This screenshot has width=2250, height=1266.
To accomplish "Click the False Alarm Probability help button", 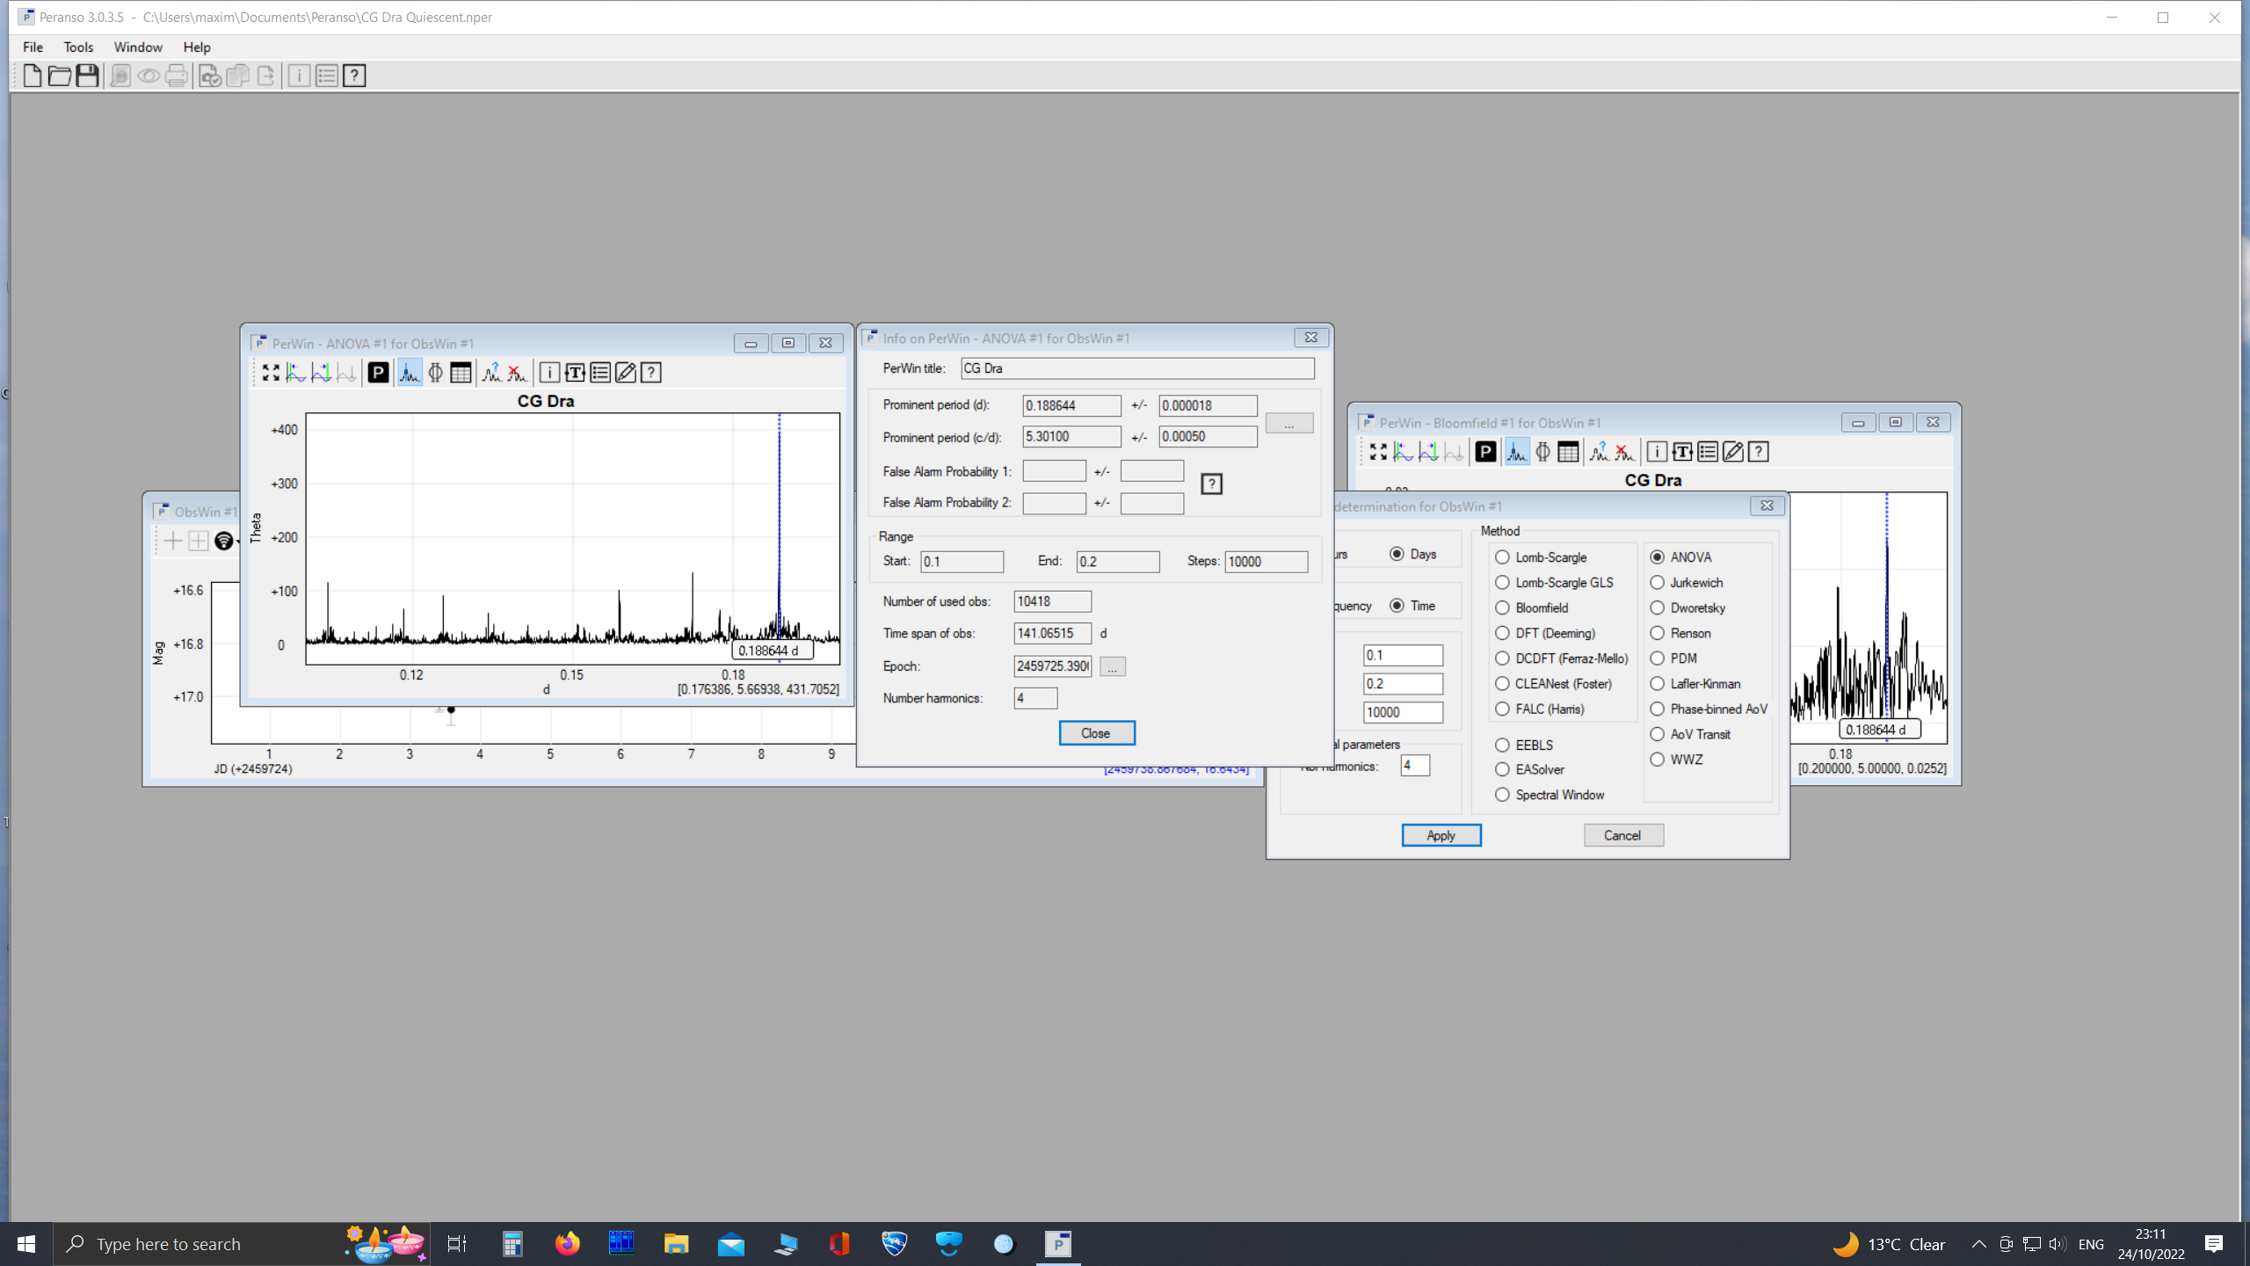I will (x=1211, y=484).
